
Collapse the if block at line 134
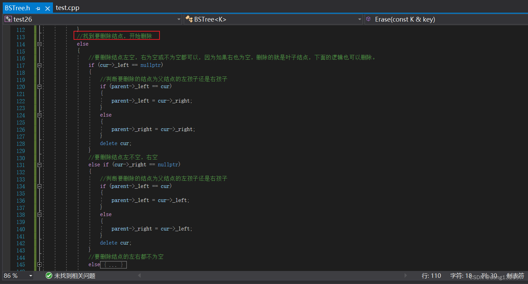(x=40, y=186)
